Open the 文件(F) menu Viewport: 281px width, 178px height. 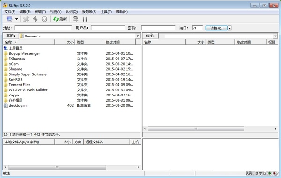click(x=10, y=12)
